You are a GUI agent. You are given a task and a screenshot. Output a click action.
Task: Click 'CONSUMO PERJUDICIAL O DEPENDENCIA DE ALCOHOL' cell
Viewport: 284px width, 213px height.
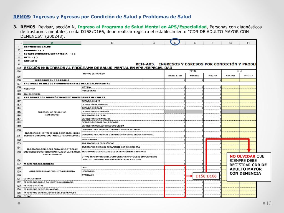[x=123, y=130]
